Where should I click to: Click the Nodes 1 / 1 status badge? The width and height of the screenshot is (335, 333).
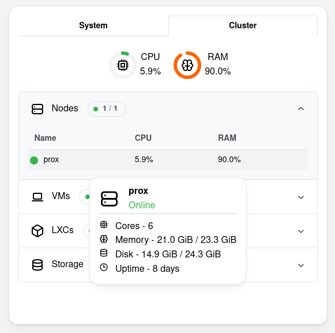pyautogui.click(x=107, y=109)
